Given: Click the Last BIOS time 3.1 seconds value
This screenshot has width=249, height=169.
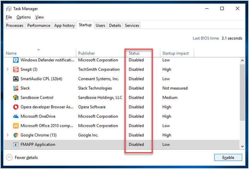Looking at the screenshot, I should [232, 38].
